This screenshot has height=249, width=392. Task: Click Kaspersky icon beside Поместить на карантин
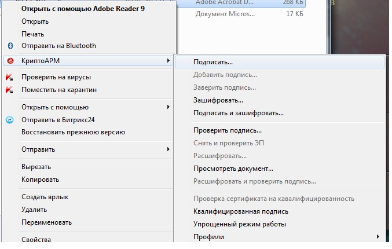pyautogui.click(x=9, y=90)
